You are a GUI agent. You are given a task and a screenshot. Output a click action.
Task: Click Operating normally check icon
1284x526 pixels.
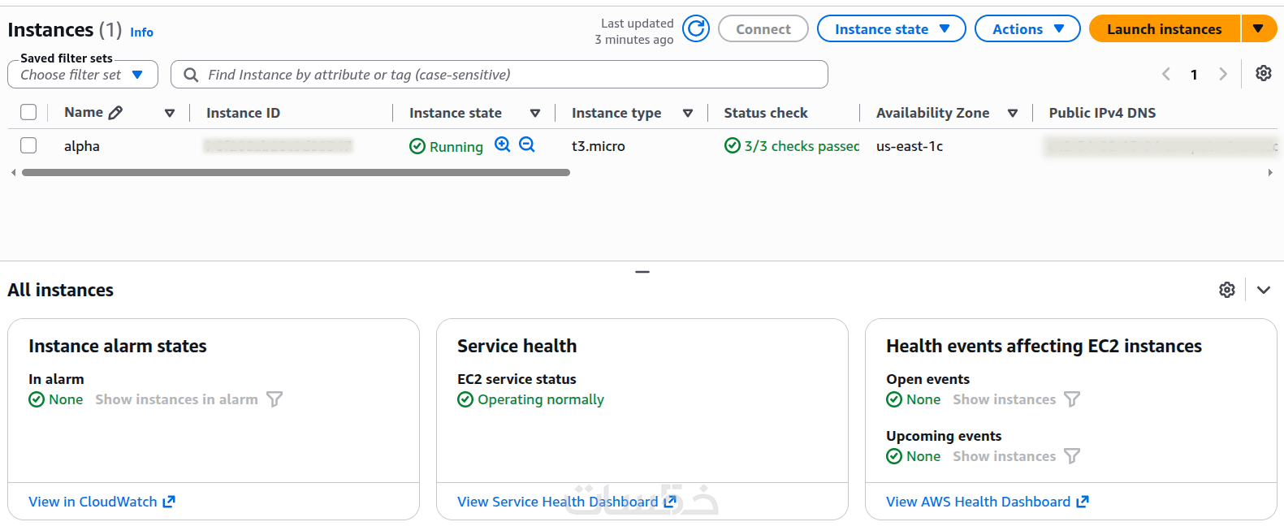coord(465,399)
